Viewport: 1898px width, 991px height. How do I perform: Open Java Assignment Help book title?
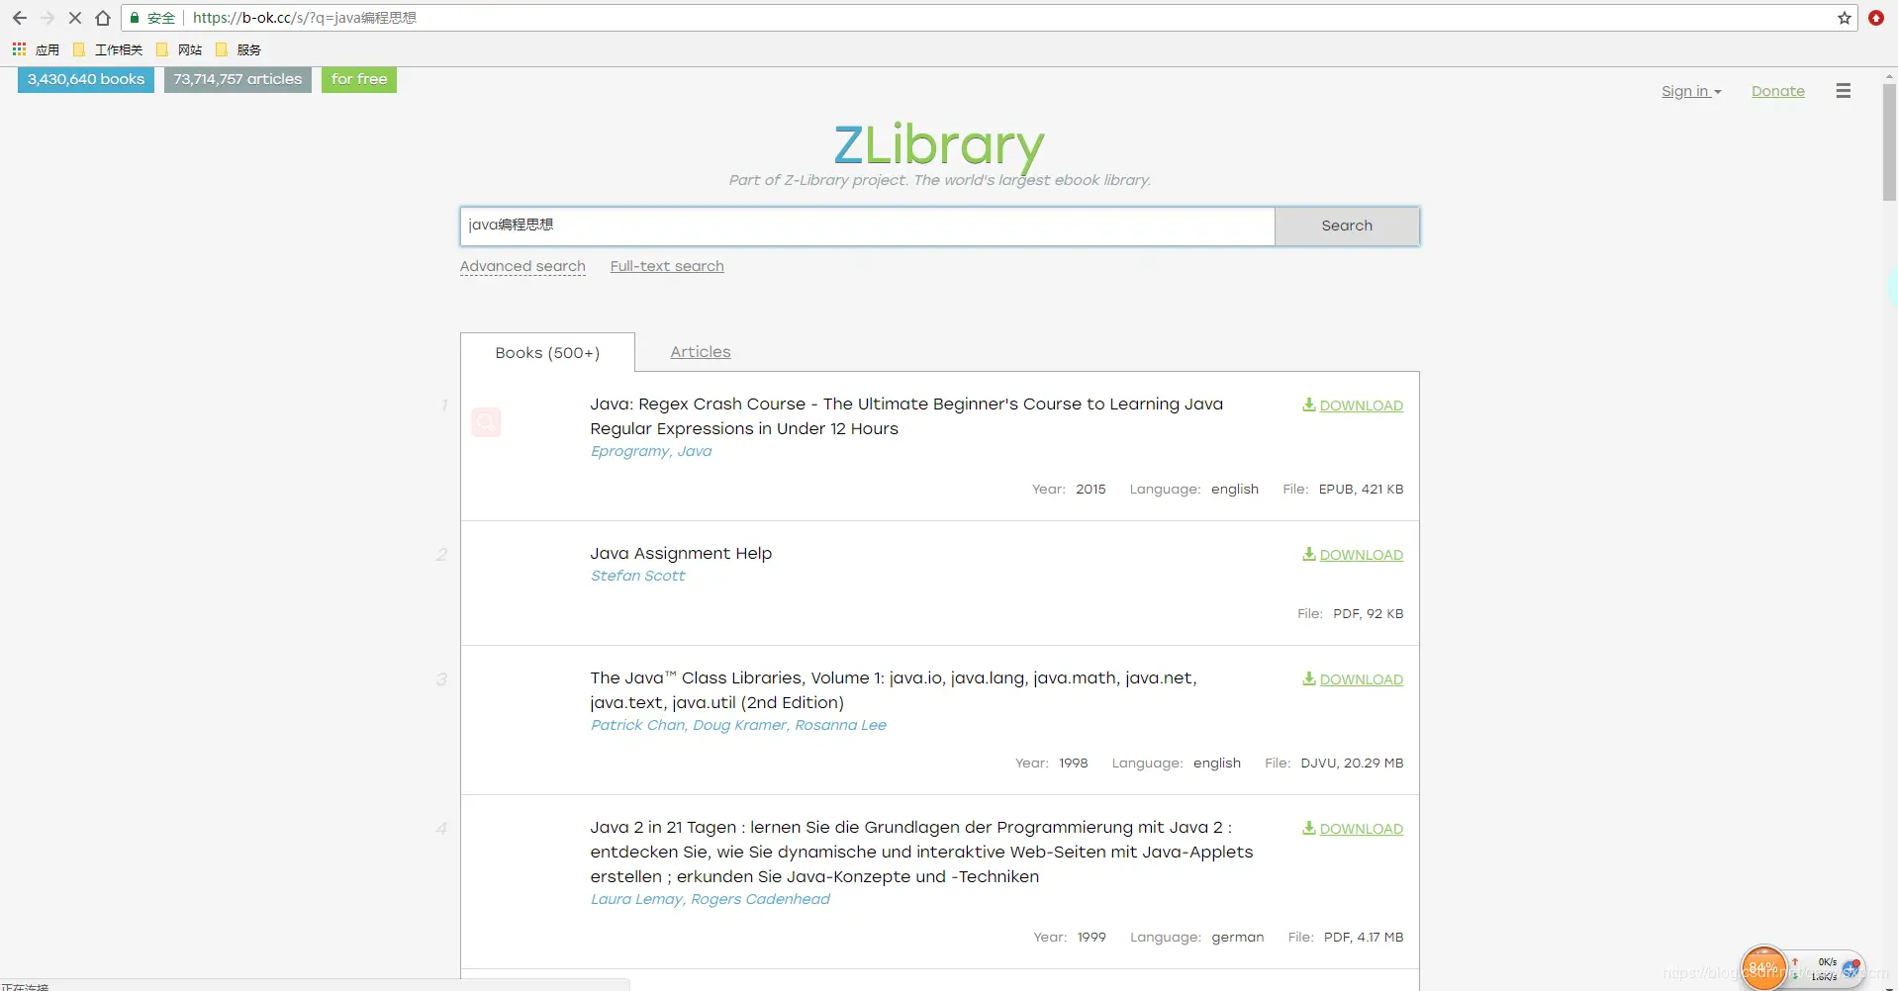click(681, 554)
